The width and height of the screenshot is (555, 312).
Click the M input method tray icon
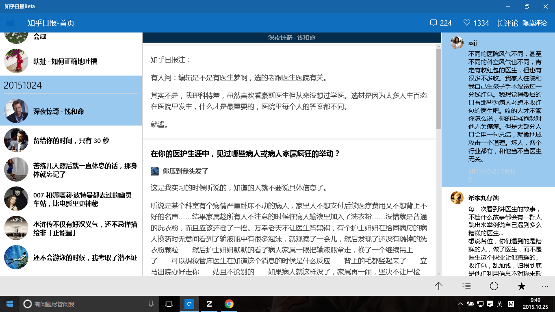coord(511,304)
